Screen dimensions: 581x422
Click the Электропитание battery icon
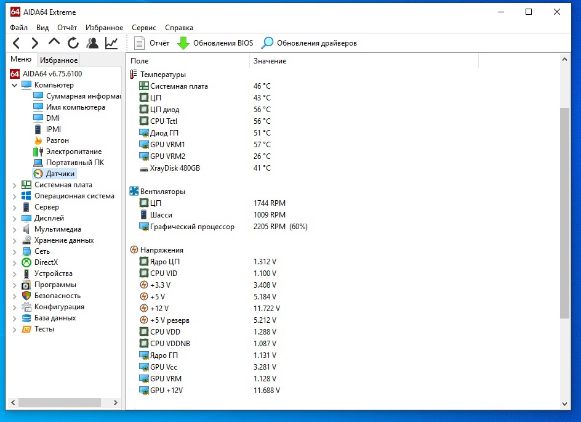tap(38, 152)
